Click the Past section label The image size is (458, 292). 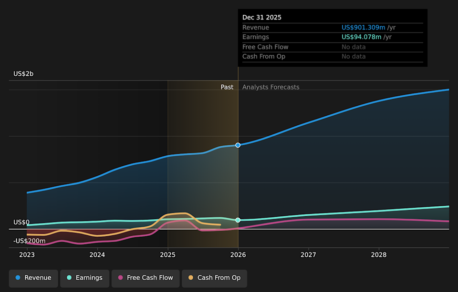pyautogui.click(x=227, y=87)
